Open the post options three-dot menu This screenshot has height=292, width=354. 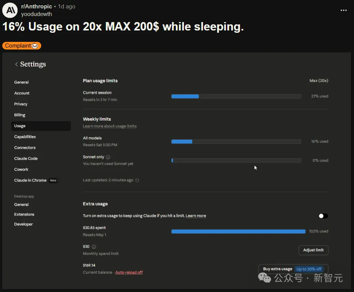tap(343, 10)
